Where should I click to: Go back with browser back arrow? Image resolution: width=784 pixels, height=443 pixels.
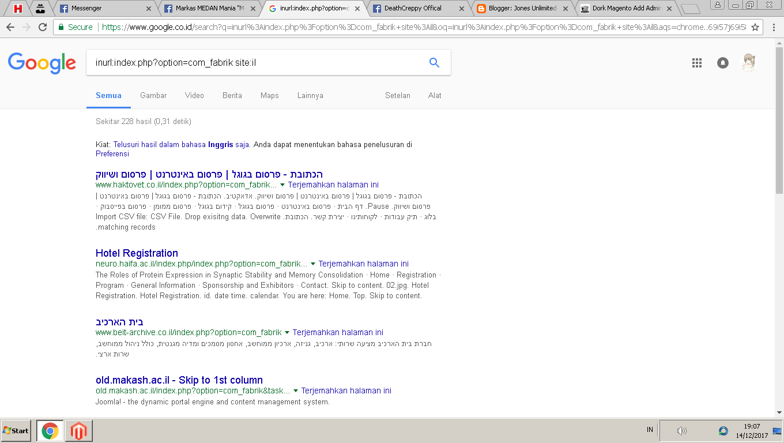(x=10, y=27)
